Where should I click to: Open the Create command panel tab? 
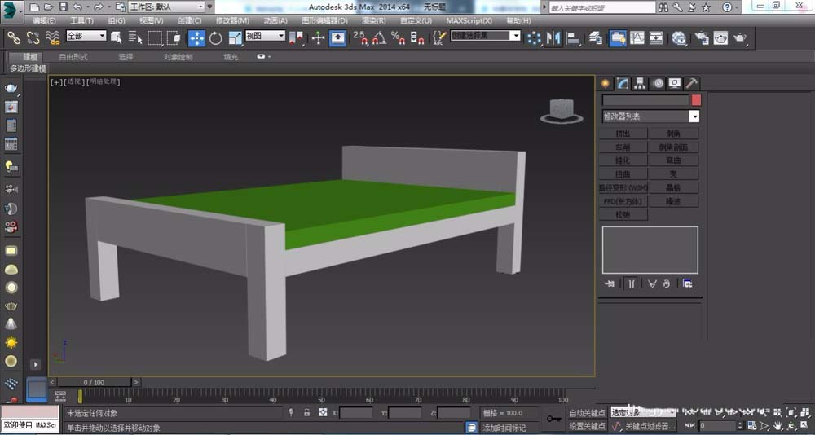606,83
